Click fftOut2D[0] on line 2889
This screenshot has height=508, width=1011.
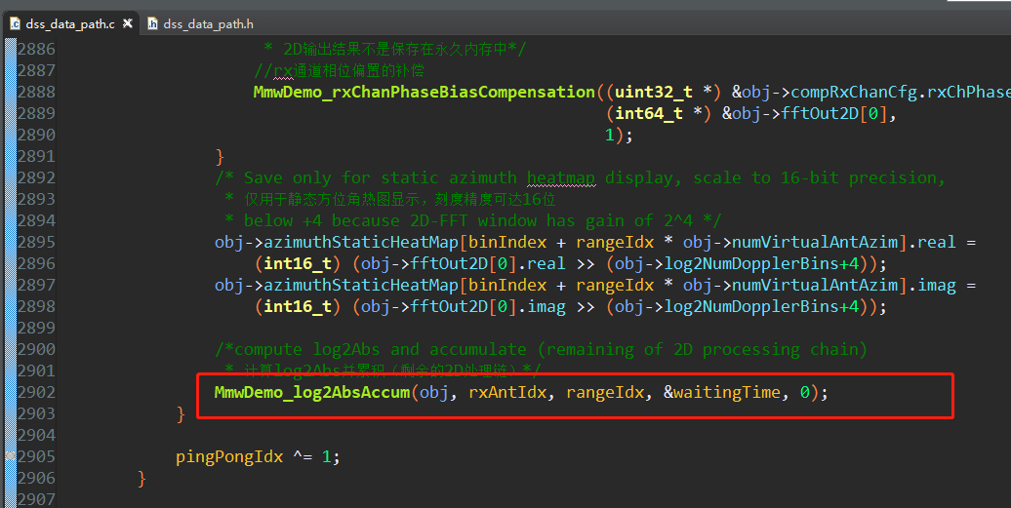[x=833, y=113]
